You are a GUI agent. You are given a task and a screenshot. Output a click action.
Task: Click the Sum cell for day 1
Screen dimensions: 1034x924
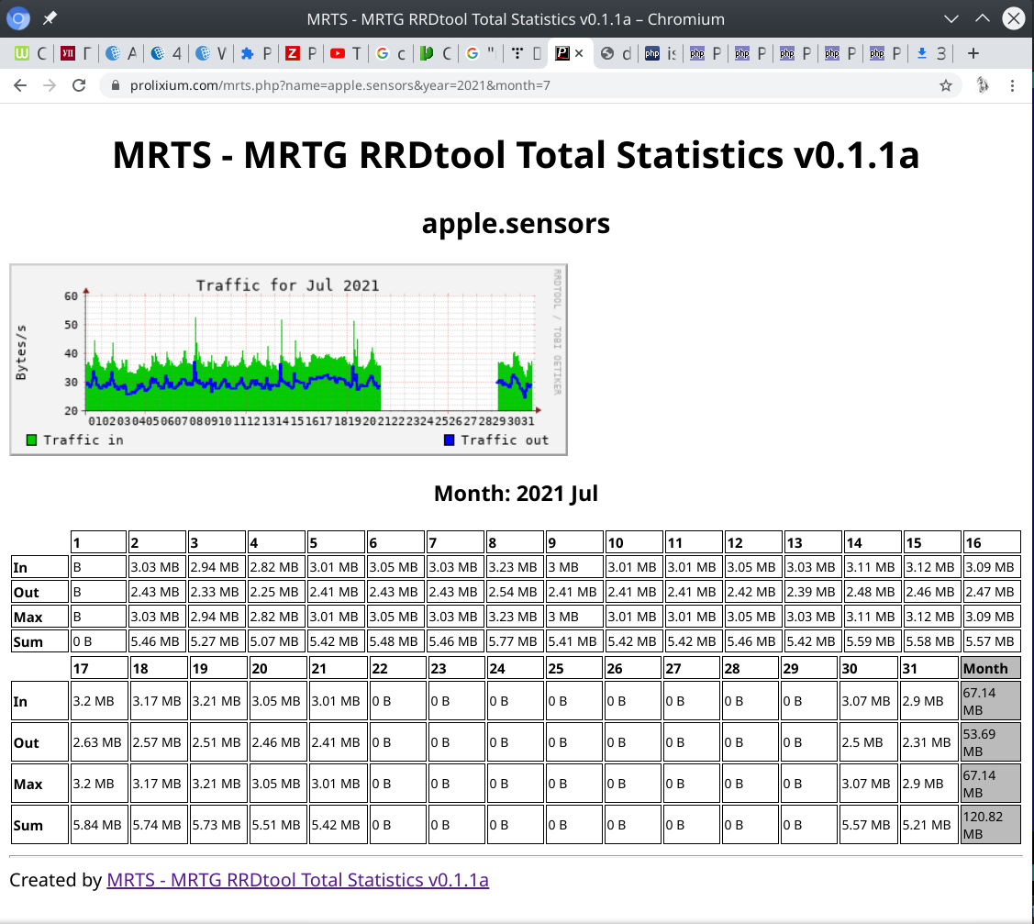99,641
